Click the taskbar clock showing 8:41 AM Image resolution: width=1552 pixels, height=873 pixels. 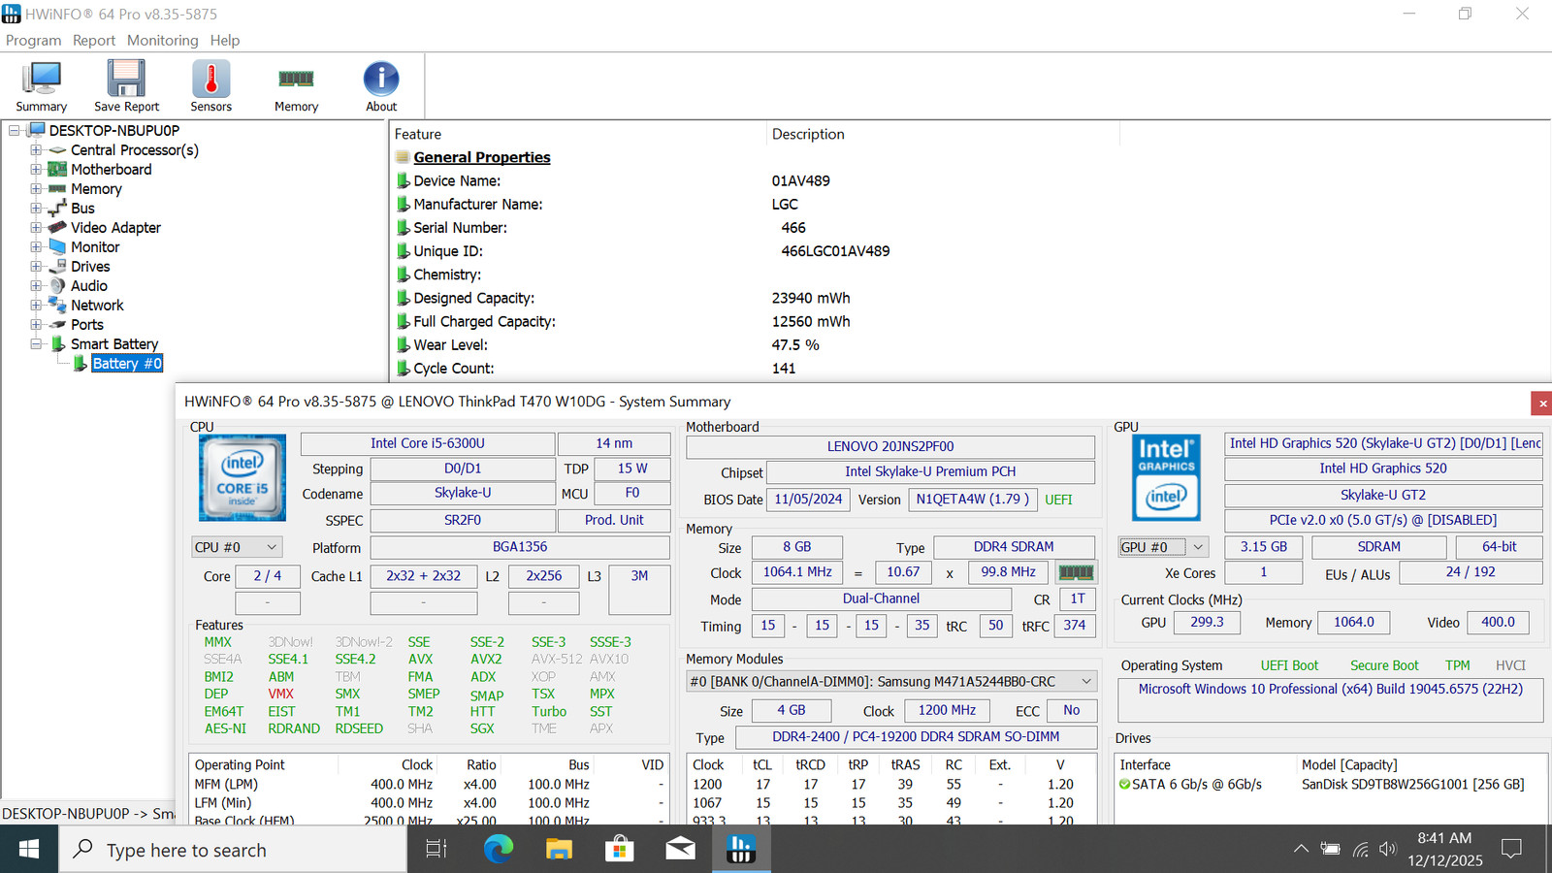tap(1444, 850)
